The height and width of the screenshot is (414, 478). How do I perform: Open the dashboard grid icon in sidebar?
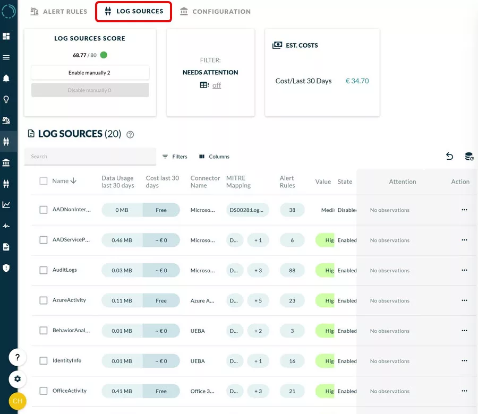[x=6, y=36]
